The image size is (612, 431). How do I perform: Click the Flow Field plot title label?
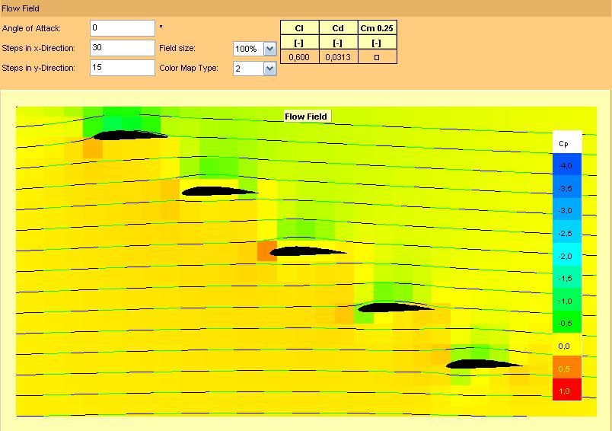[306, 117]
